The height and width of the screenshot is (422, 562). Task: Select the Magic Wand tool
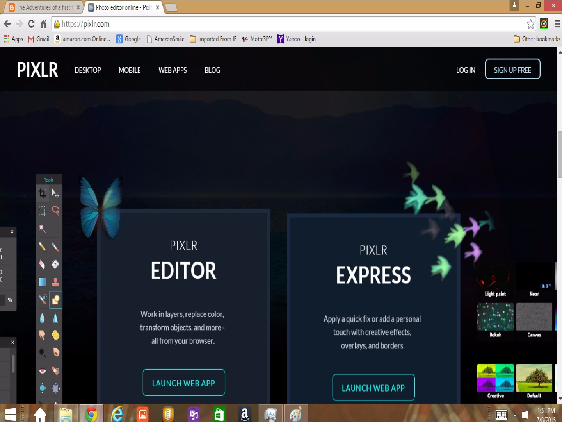click(x=43, y=228)
